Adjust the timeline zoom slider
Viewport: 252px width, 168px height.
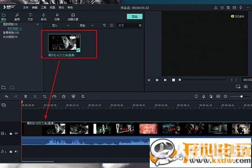pyautogui.click(x=241, y=97)
